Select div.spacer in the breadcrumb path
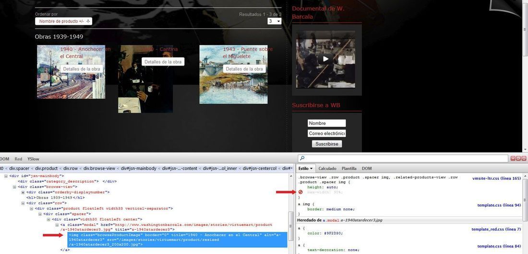Image resolution: width=528 pixels, height=254 pixels. [x=19, y=168]
